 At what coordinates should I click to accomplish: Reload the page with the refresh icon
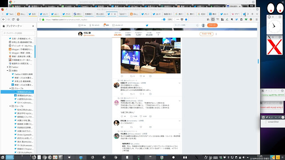pyautogui.click(x=13, y=20)
